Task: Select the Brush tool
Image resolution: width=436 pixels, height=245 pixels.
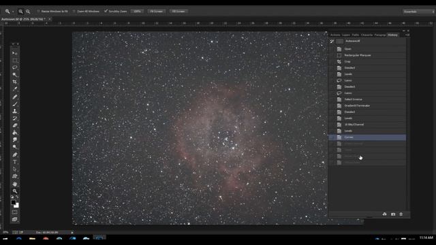Action: (15, 104)
